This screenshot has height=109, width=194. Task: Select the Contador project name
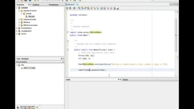25,8
